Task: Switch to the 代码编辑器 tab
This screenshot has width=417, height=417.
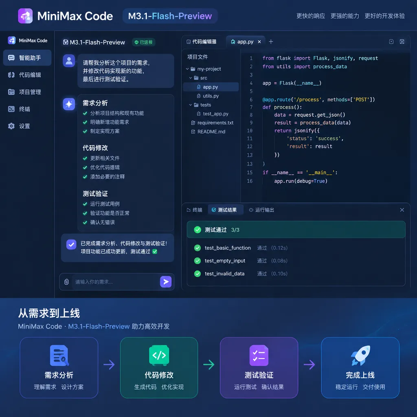Action: (x=202, y=42)
